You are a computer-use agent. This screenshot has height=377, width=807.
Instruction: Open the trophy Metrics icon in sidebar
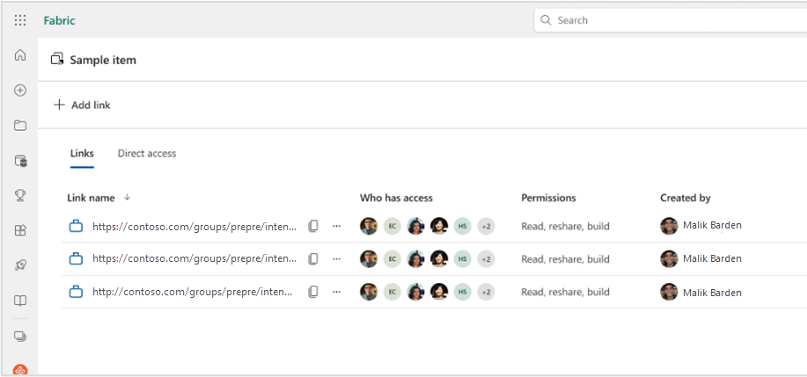20,196
